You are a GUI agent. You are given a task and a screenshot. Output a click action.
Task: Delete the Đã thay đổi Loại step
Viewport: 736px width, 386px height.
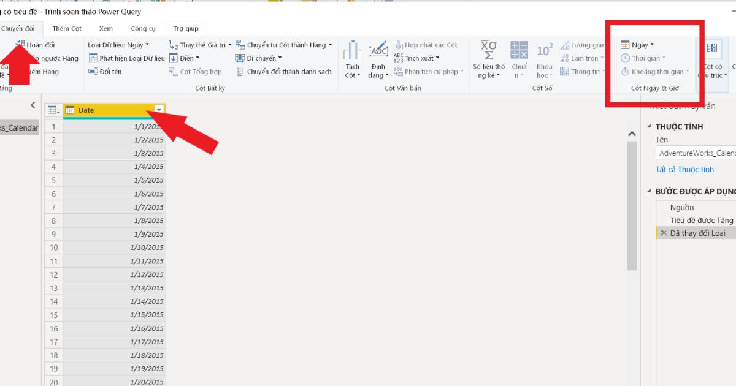[663, 233]
